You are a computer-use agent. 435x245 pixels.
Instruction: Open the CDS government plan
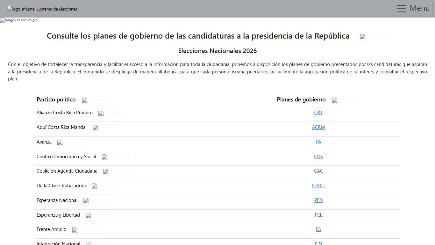[318, 157]
